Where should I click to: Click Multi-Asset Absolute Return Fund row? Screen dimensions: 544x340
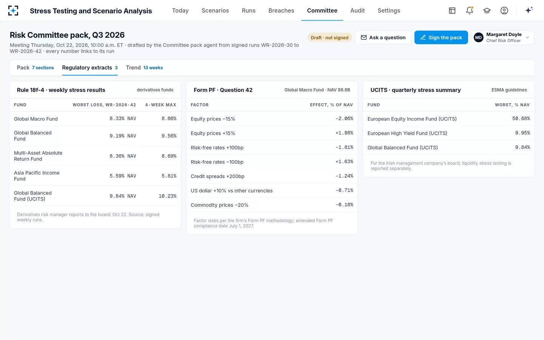click(95, 156)
